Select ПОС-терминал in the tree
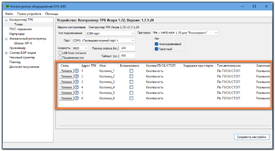 [x=20, y=29]
